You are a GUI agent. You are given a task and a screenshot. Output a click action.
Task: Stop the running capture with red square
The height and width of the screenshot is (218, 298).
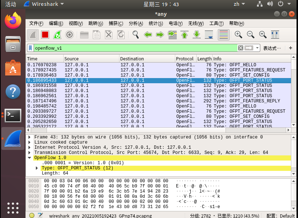point(45,35)
